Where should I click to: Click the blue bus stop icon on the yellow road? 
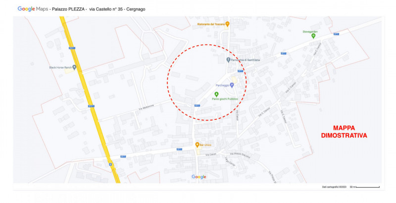coord(110,164)
